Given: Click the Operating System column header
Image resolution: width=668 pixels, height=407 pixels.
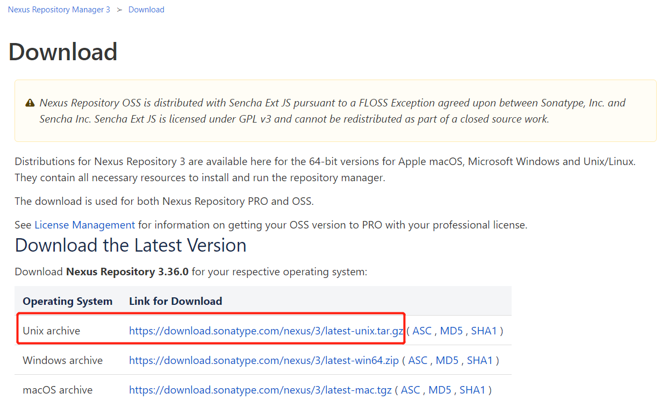Looking at the screenshot, I should click(68, 301).
